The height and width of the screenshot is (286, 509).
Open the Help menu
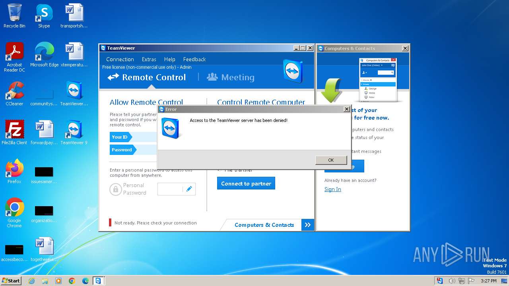click(x=170, y=59)
